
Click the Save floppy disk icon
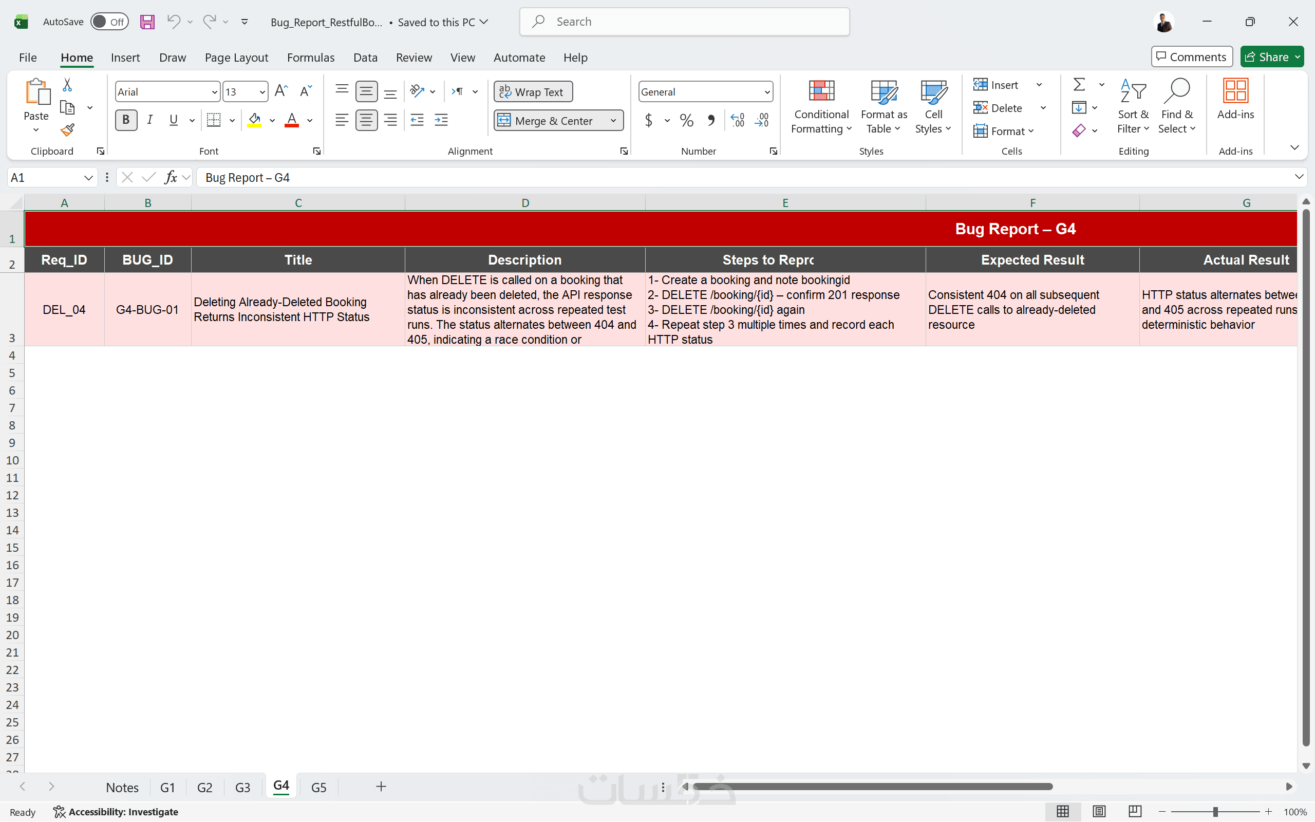click(147, 22)
